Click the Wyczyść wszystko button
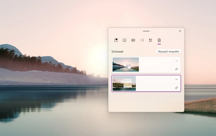This screenshot has width=216, height=136. point(168,51)
